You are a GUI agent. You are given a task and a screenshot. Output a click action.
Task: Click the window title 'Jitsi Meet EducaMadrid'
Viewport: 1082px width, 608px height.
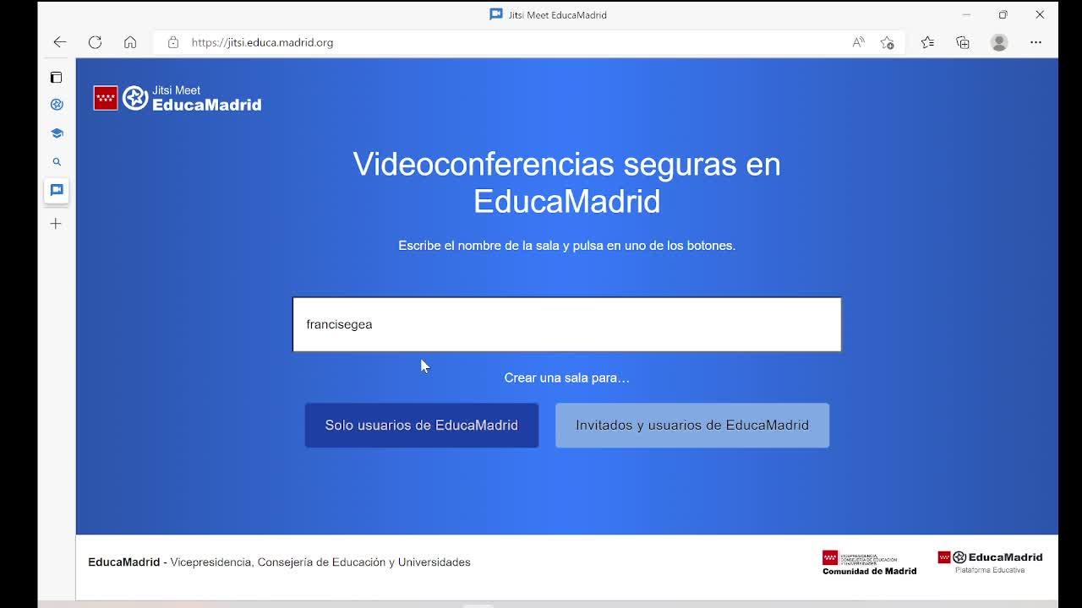tap(557, 15)
